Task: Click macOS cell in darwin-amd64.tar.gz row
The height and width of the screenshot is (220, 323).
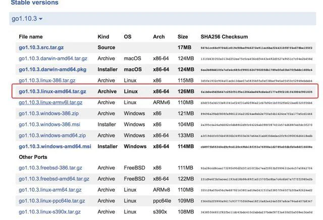Action: pos(132,58)
